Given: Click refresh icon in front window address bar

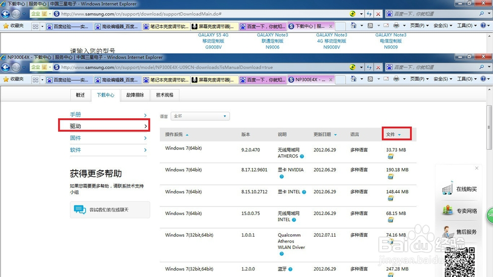Looking at the screenshot, I should 369,68.
